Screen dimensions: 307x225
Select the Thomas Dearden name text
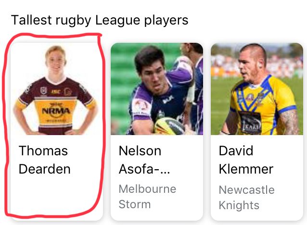[x=45, y=160]
